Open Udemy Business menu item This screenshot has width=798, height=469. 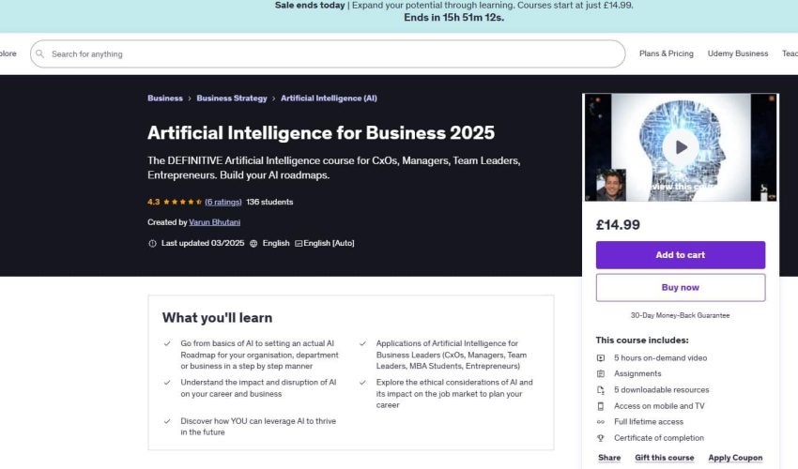tap(738, 54)
